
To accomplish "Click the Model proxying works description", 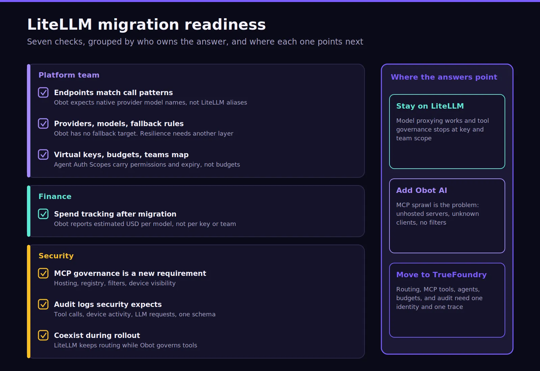I will 442,130.
